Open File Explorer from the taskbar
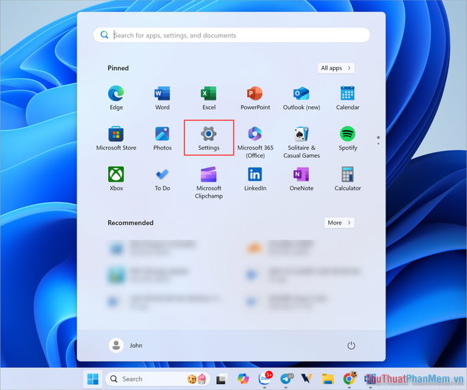Viewport: 467px width, 390px height. [x=328, y=379]
